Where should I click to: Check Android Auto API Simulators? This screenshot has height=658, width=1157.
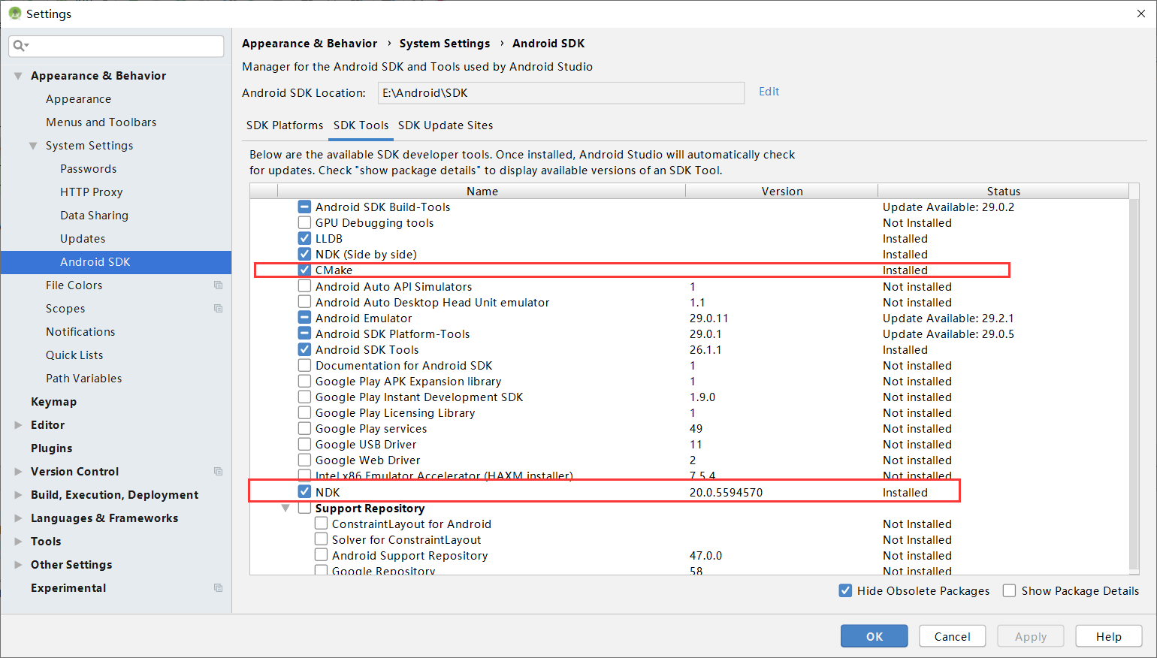pos(304,286)
